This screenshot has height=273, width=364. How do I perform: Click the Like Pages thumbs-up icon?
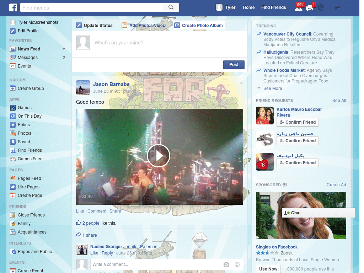(x=13, y=187)
